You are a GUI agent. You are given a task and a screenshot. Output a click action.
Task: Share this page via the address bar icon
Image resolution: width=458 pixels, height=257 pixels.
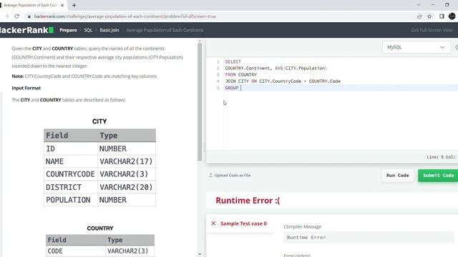[419, 16]
